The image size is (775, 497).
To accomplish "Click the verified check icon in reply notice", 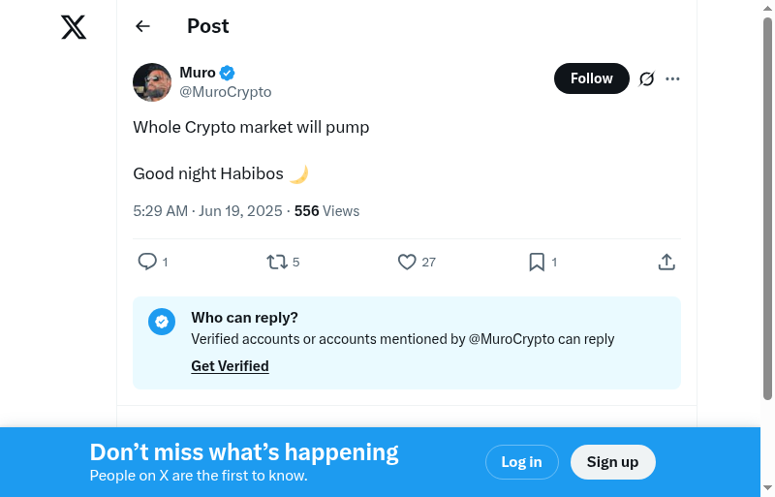I will click(162, 322).
